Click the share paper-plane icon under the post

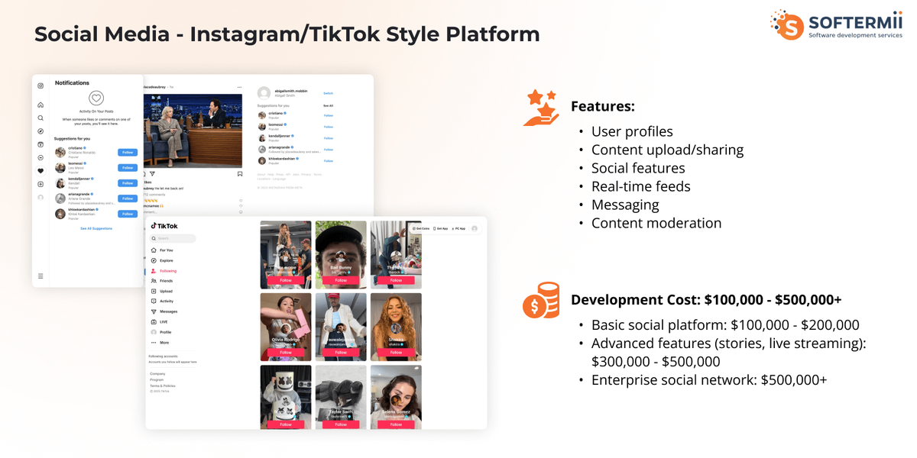tap(152, 174)
